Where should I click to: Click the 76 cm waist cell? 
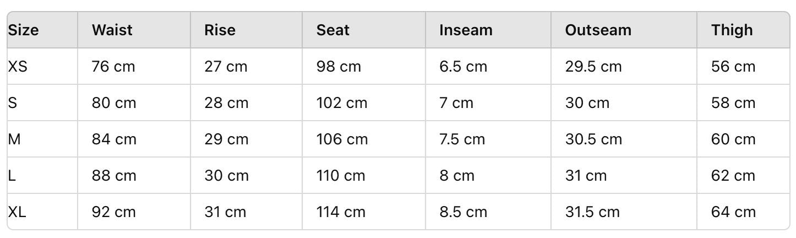pos(113,67)
